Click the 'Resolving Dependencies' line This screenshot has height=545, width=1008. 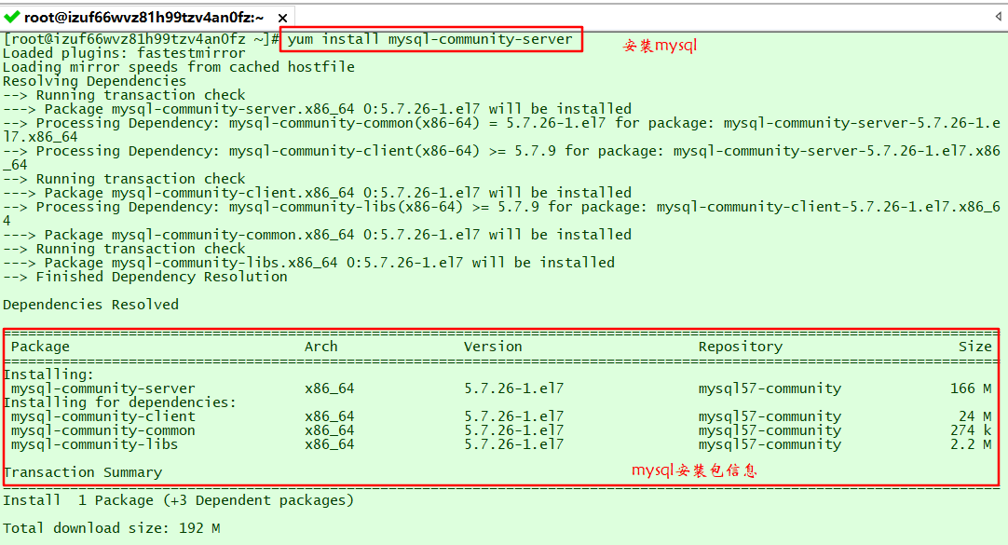[x=94, y=82]
